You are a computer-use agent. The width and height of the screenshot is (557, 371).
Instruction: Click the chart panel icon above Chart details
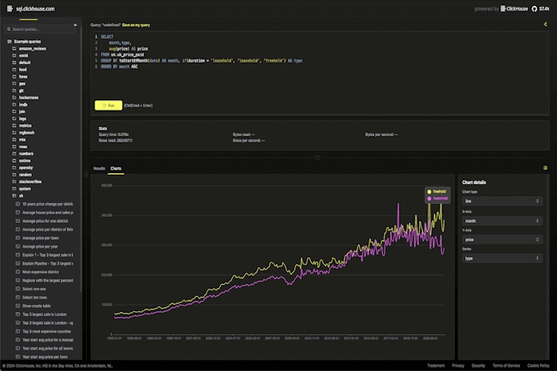point(545,169)
